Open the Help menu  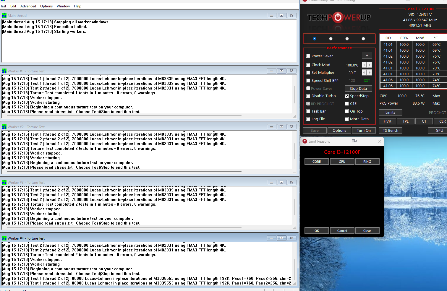point(77,6)
